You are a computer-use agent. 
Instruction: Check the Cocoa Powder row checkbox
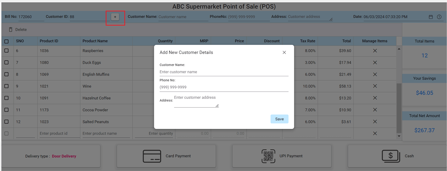click(7, 110)
